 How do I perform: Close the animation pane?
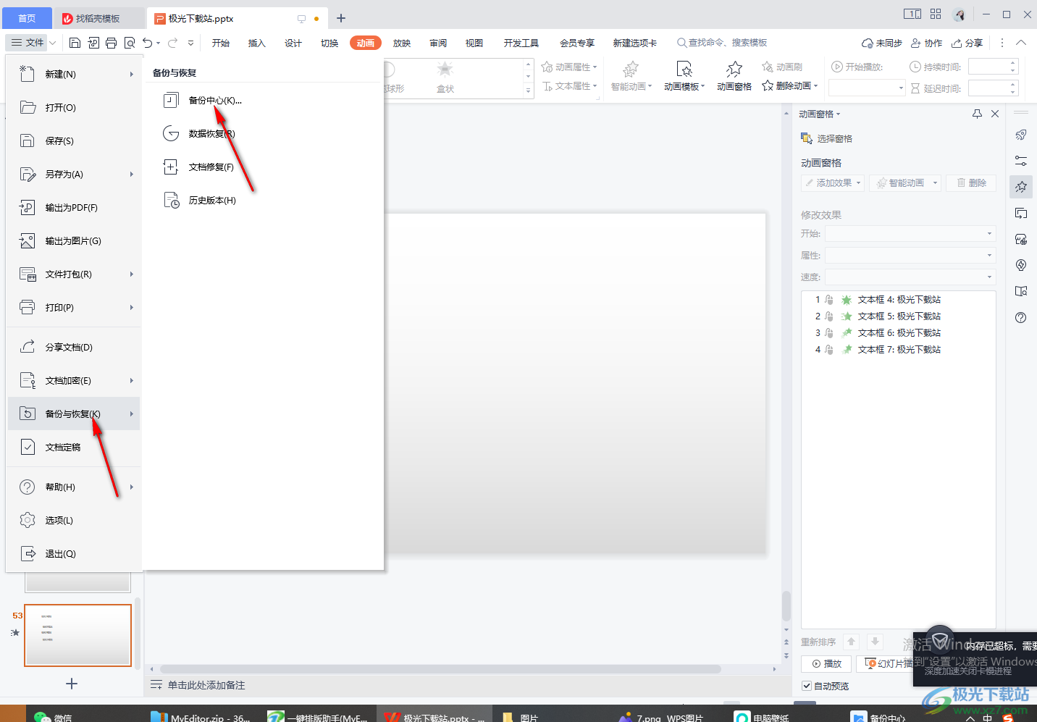pos(995,114)
